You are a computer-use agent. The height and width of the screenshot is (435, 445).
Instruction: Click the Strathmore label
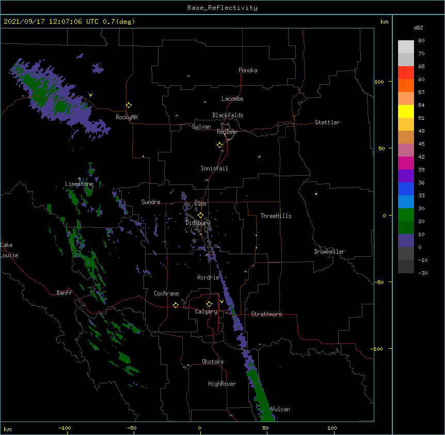click(266, 314)
